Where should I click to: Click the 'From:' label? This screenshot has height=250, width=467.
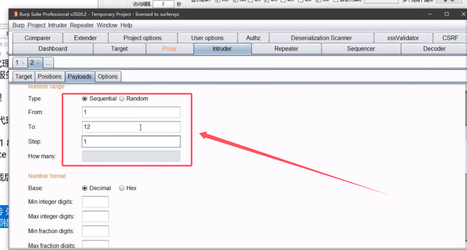(36, 112)
